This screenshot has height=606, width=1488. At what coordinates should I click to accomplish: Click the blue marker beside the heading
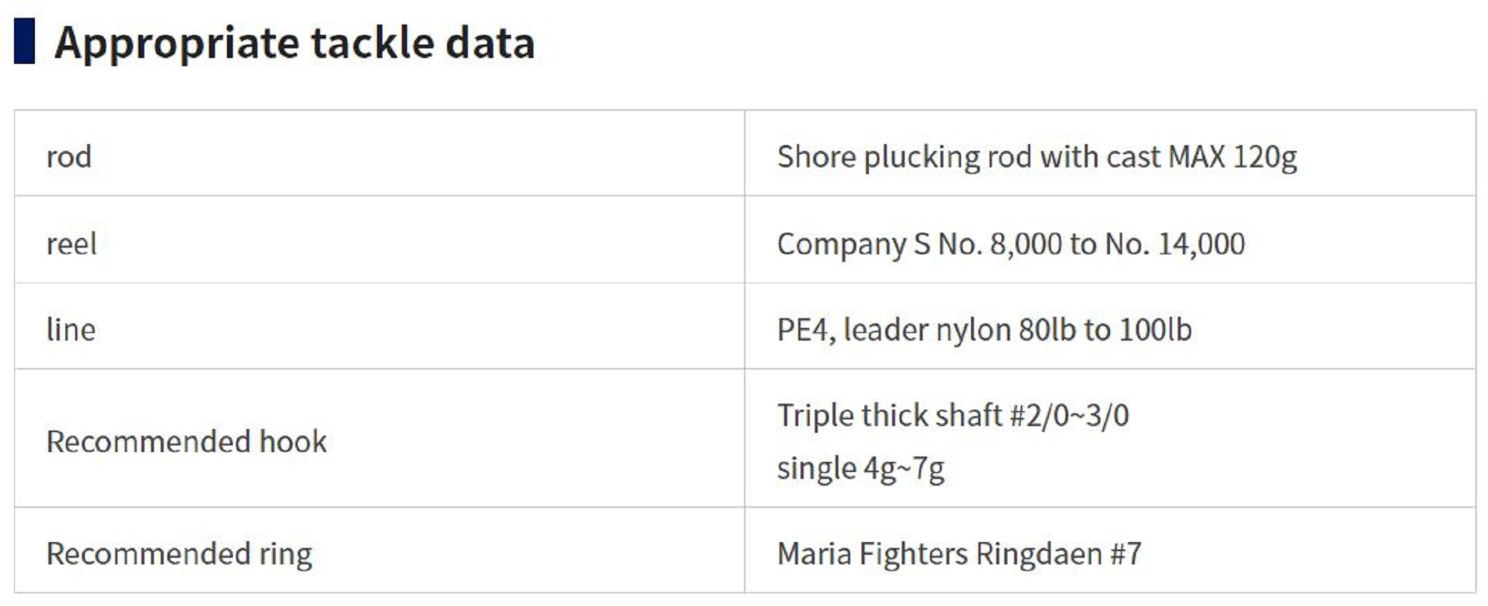[25, 41]
